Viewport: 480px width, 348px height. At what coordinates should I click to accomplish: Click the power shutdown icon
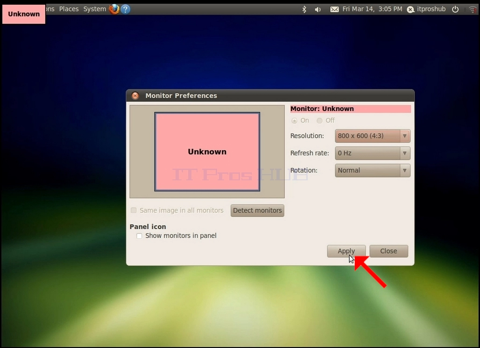(x=455, y=9)
